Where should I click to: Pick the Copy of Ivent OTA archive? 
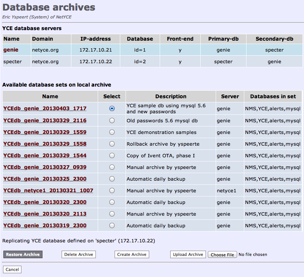(x=112, y=155)
